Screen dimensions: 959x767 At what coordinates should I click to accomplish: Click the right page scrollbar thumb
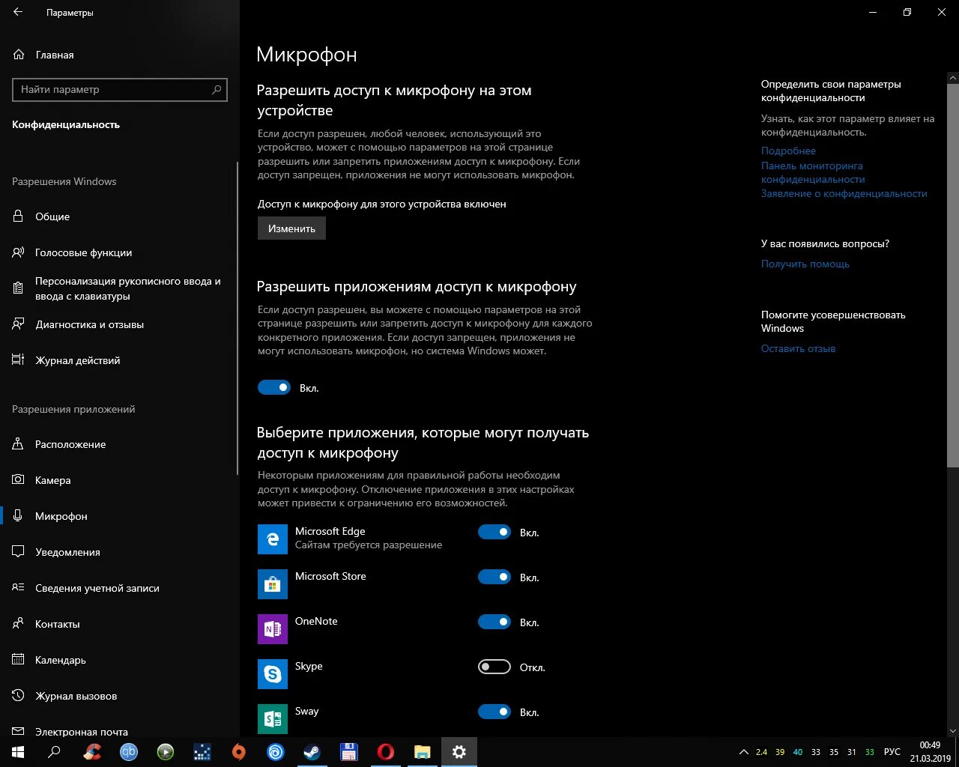(x=953, y=276)
